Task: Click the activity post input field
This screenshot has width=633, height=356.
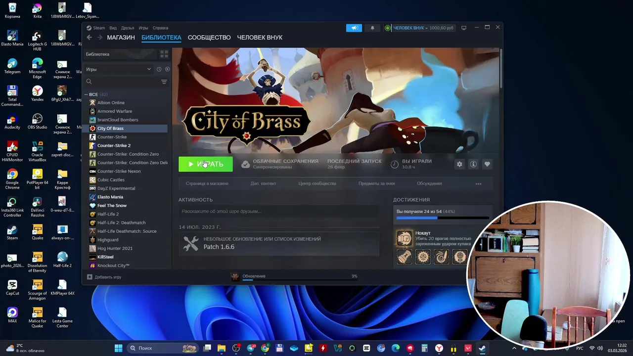Action: point(279,212)
